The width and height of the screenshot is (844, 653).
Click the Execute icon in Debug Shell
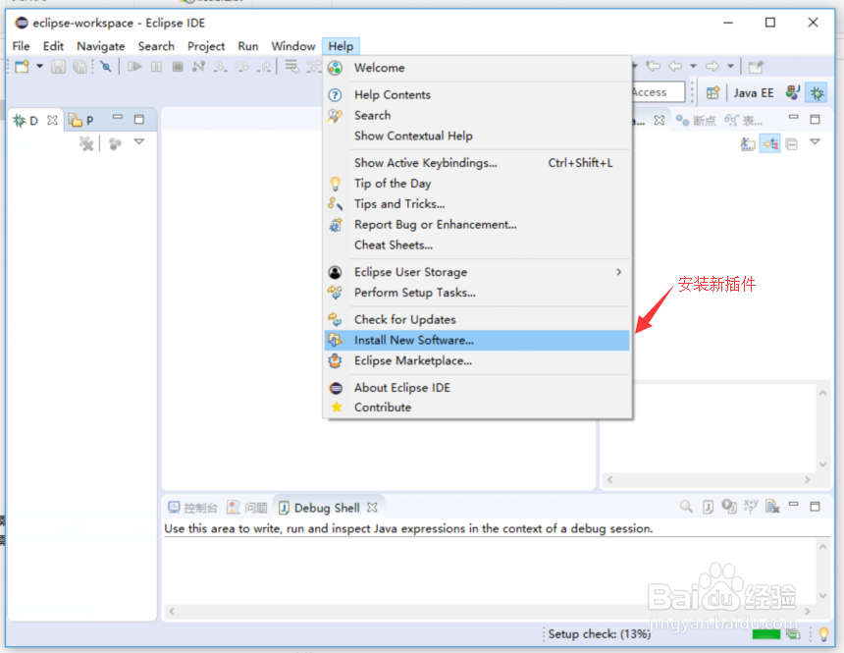[729, 507]
